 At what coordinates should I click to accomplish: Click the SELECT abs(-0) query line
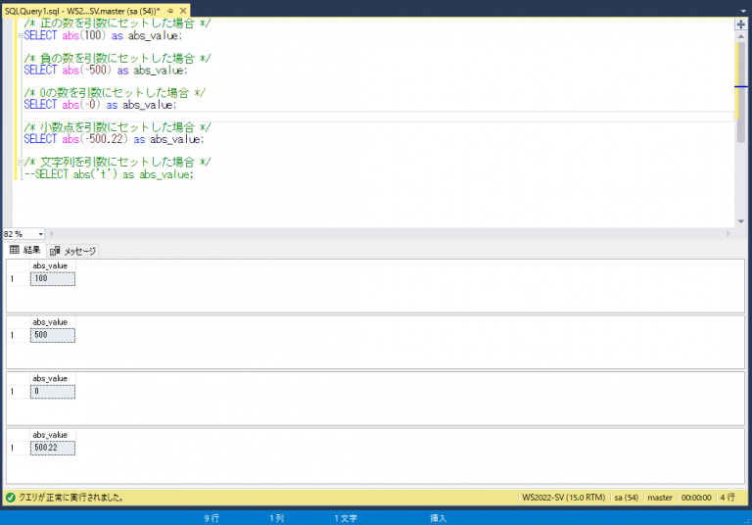(100, 105)
